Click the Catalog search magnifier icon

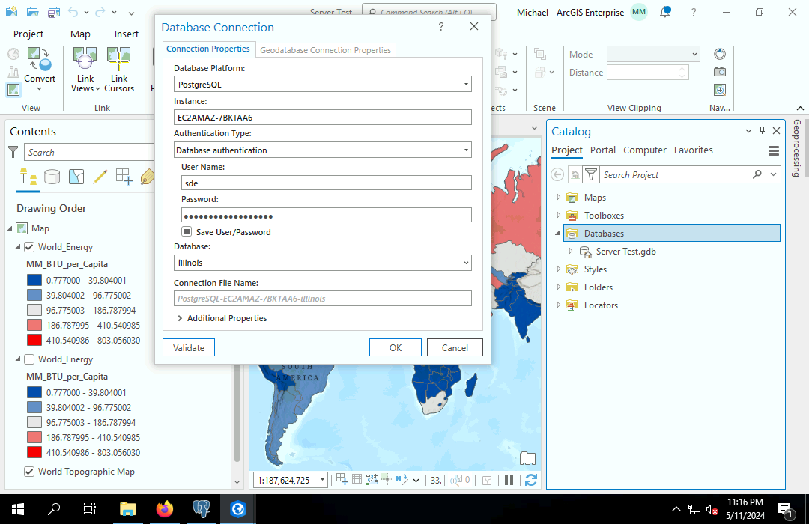tap(757, 174)
